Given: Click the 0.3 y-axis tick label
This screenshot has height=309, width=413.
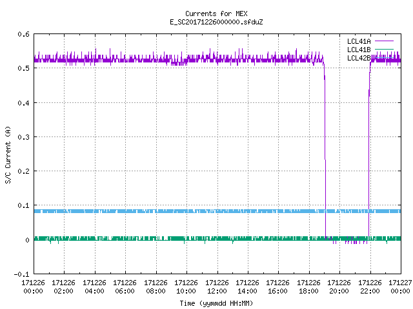Looking at the screenshot, I should 23,137.
